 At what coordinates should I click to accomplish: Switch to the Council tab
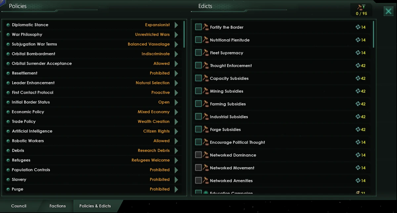pyautogui.click(x=18, y=206)
